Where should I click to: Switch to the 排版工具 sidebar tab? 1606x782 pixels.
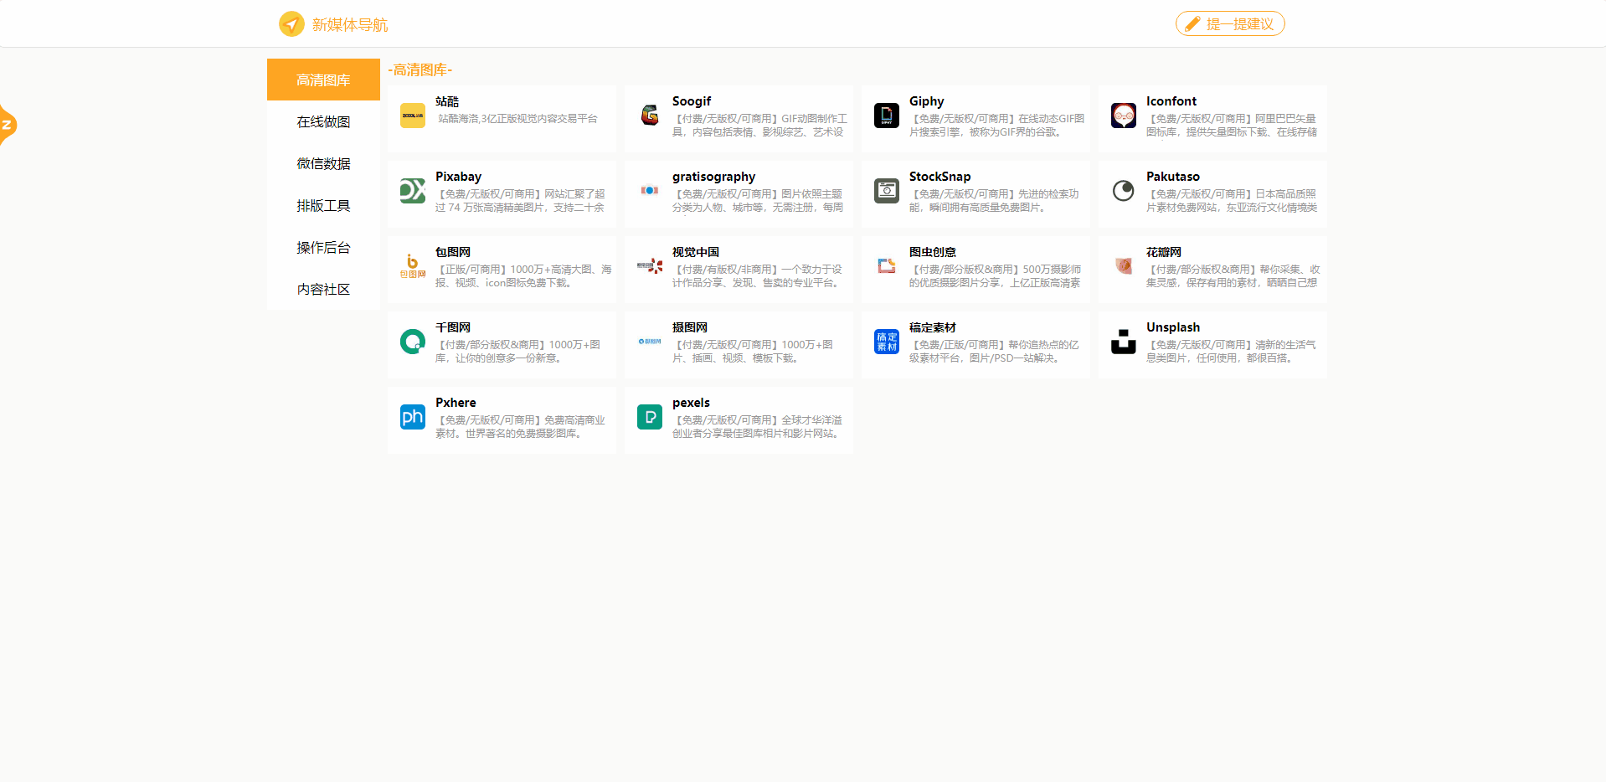click(x=323, y=205)
